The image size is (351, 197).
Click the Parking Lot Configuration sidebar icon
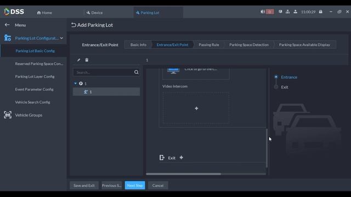coord(8,38)
